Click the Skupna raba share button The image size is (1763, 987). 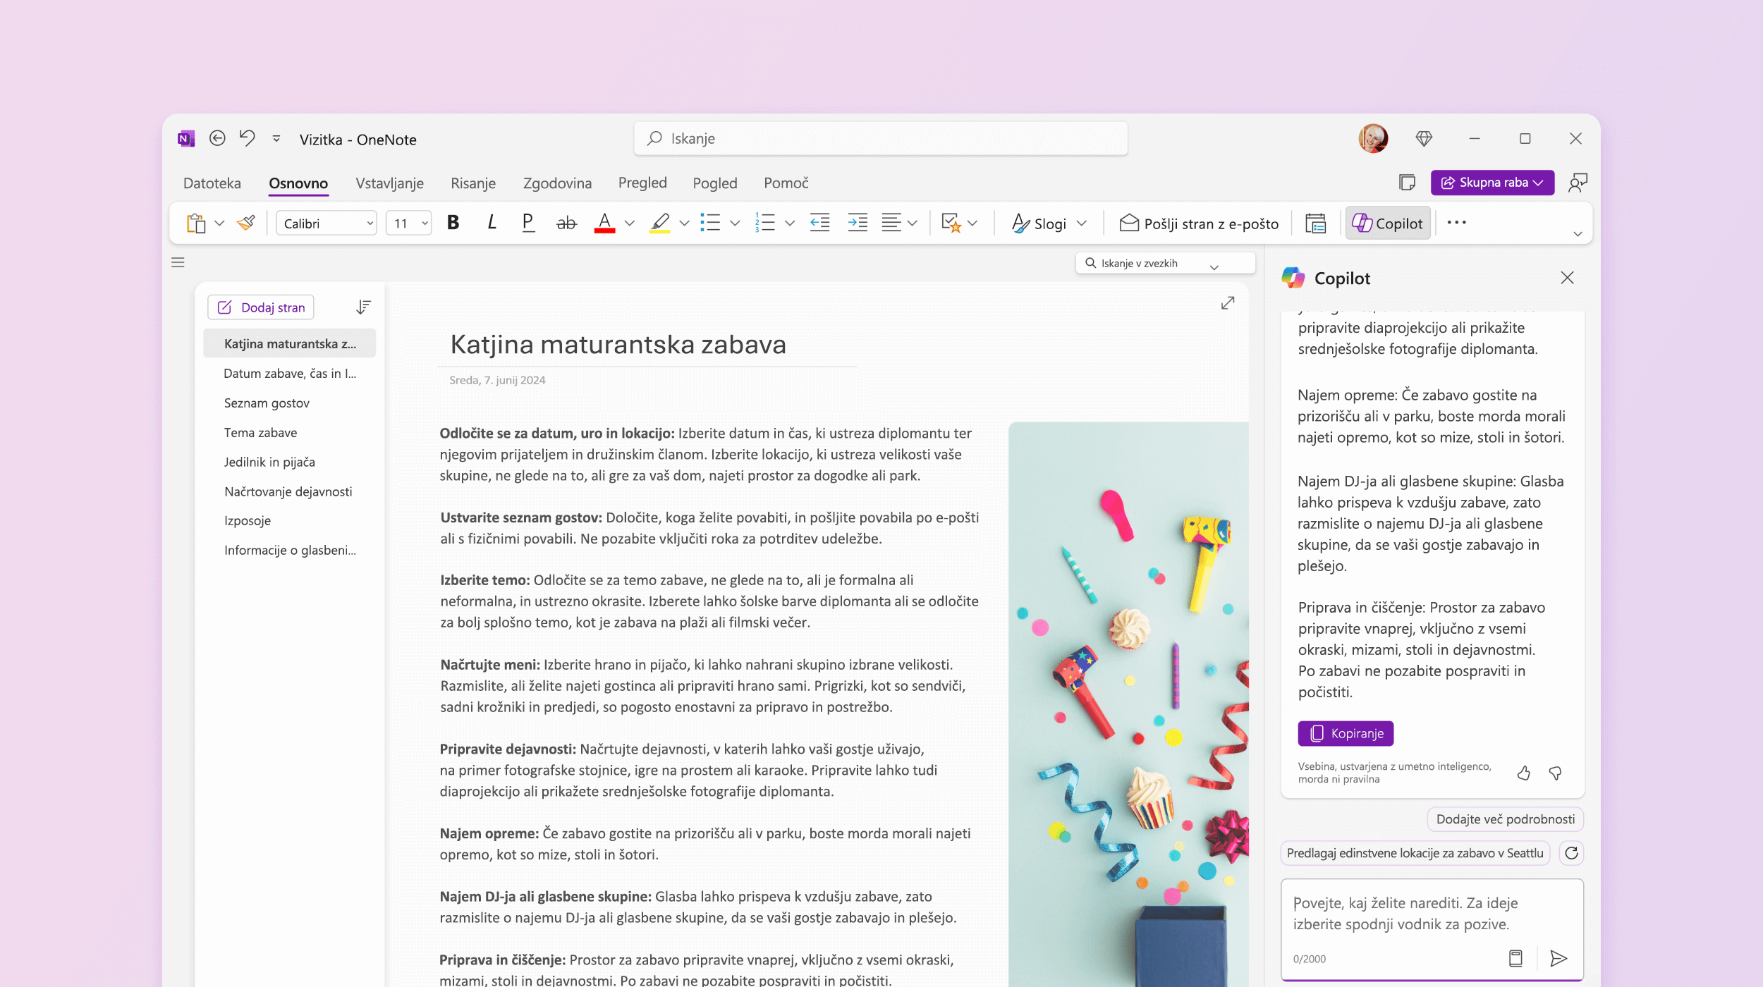(1492, 183)
